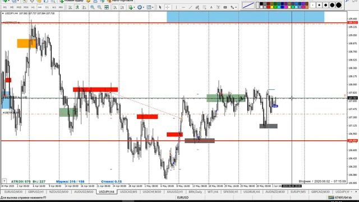Click the tile windows grid icon

[x=107, y=7]
